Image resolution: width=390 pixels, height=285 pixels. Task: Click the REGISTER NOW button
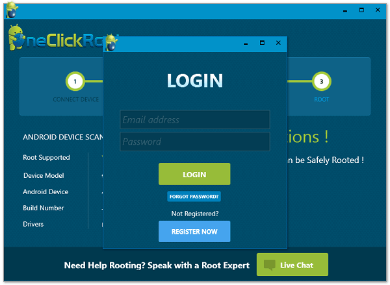(194, 232)
